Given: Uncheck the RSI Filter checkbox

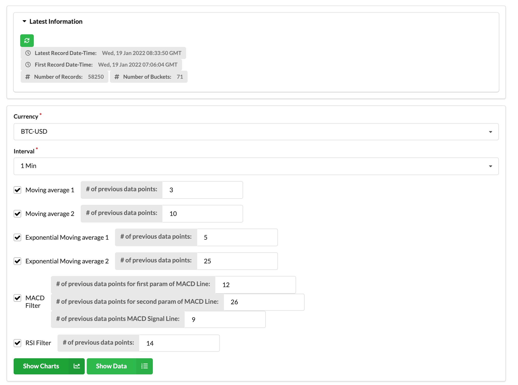Looking at the screenshot, I should [17, 343].
